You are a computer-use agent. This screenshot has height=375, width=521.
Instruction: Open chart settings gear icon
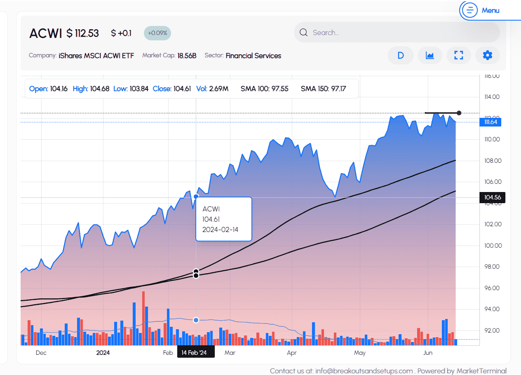click(x=487, y=55)
